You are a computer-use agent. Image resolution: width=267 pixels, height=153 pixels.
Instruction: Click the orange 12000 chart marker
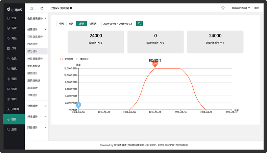coord(155,64)
